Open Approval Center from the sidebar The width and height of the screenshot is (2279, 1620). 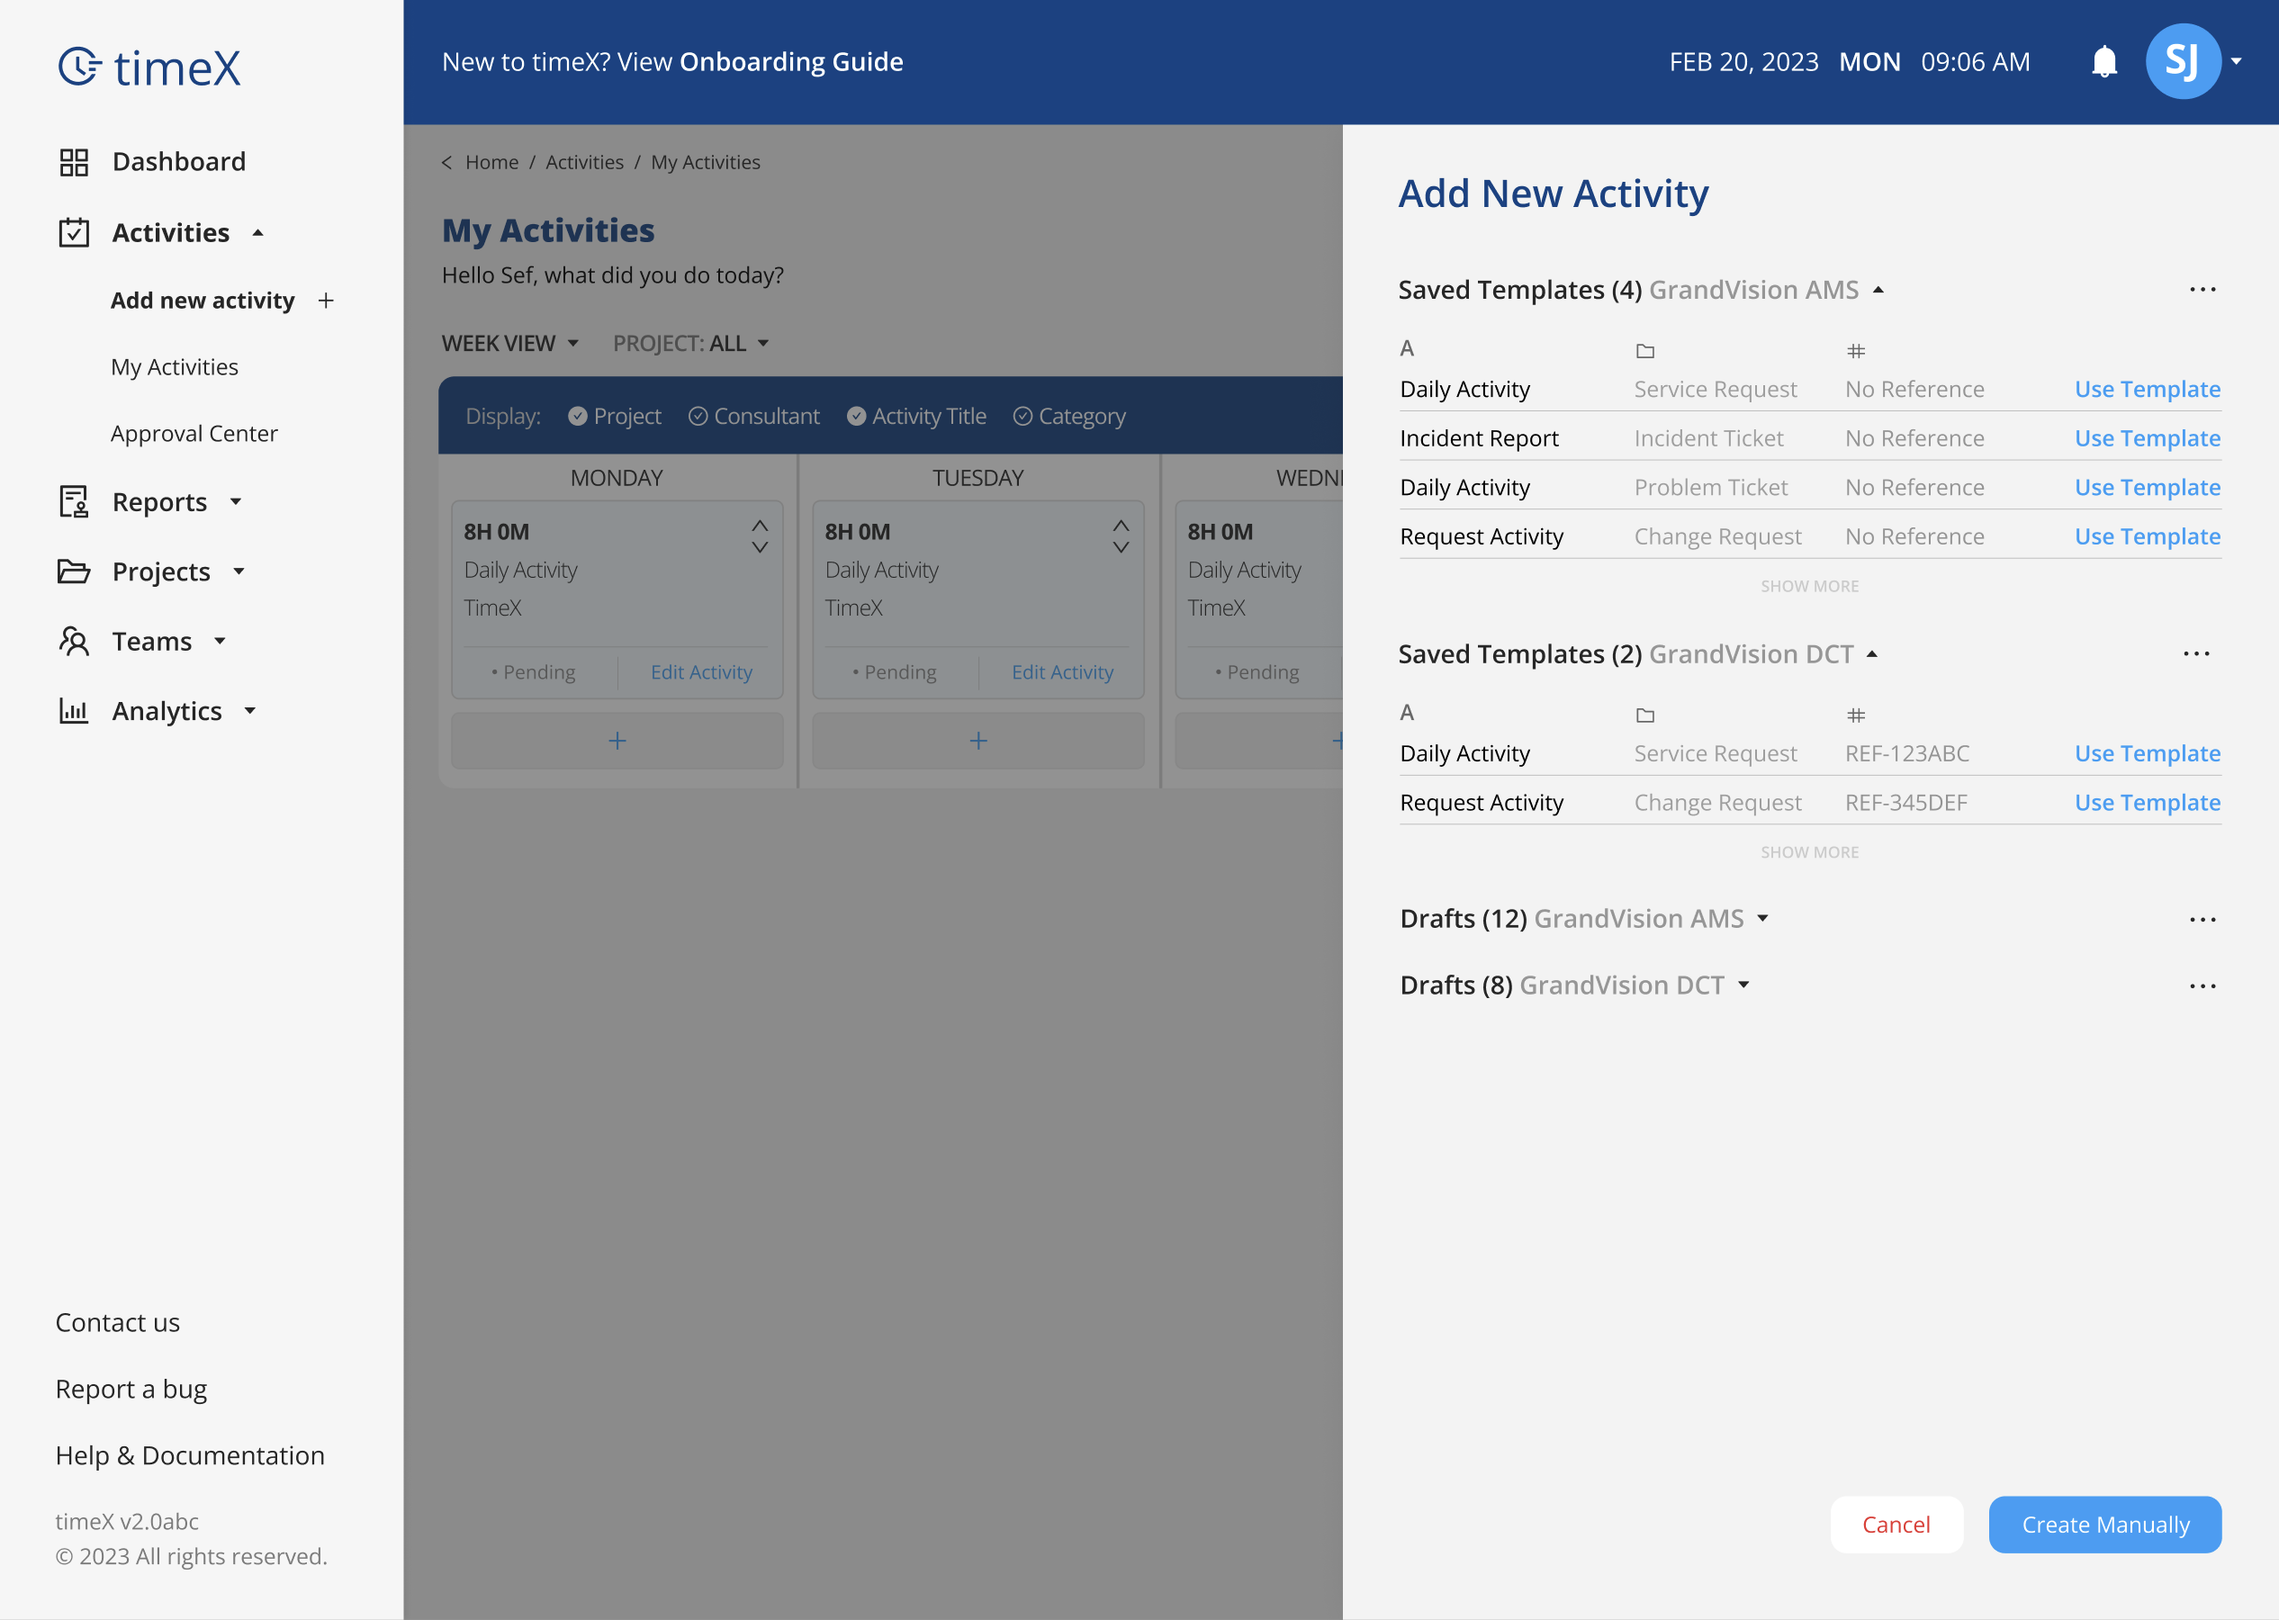click(x=194, y=433)
